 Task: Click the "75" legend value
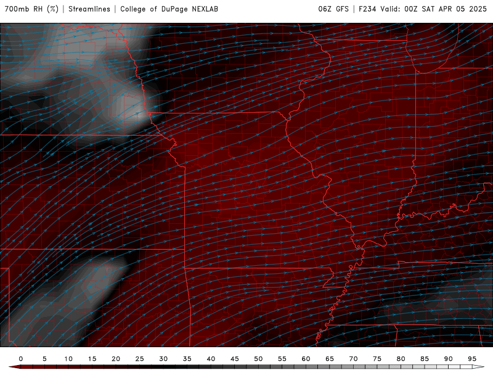pos(377,359)
